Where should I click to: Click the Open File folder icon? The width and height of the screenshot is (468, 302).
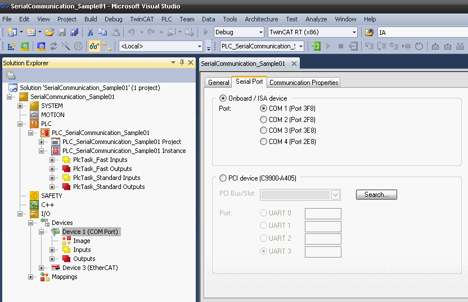49,32
